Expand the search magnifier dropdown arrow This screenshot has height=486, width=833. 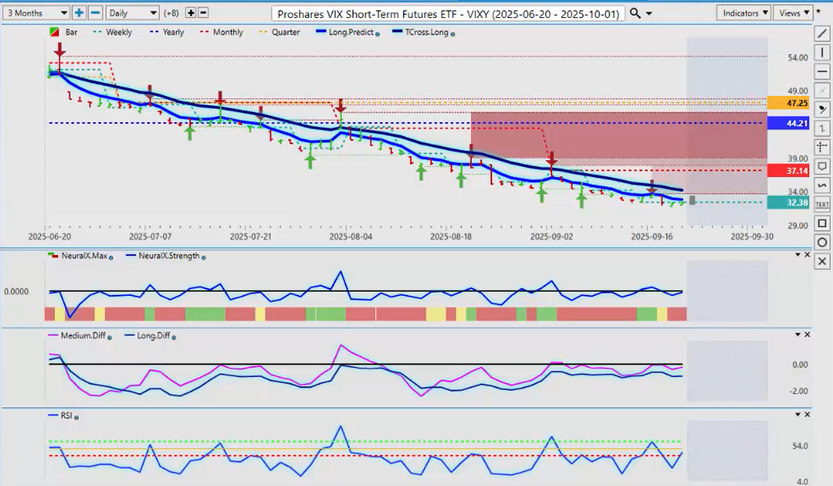click(x=650, y=14)
